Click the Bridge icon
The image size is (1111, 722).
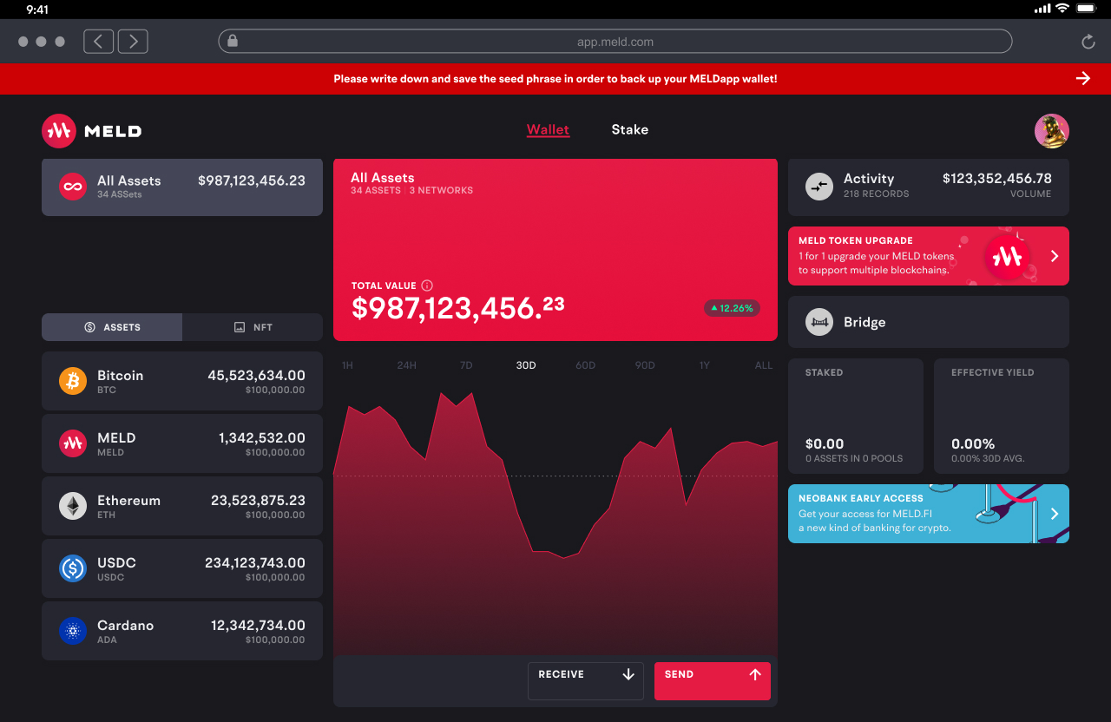(819, 323)
